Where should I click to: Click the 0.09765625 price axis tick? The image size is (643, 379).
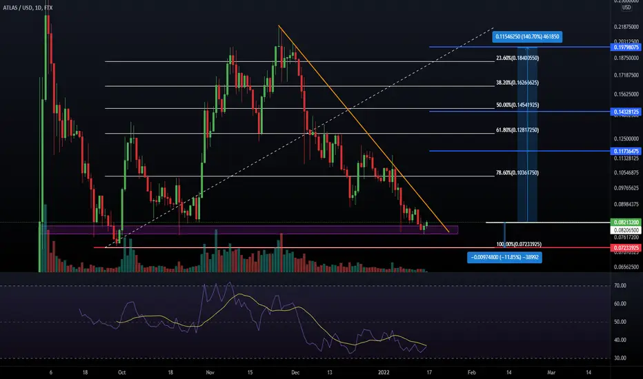pyautogui.click(x=626, y=187)
